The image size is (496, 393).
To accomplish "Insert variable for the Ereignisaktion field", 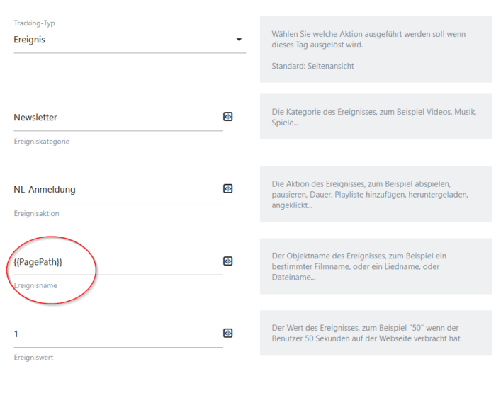I will (227, 189).
